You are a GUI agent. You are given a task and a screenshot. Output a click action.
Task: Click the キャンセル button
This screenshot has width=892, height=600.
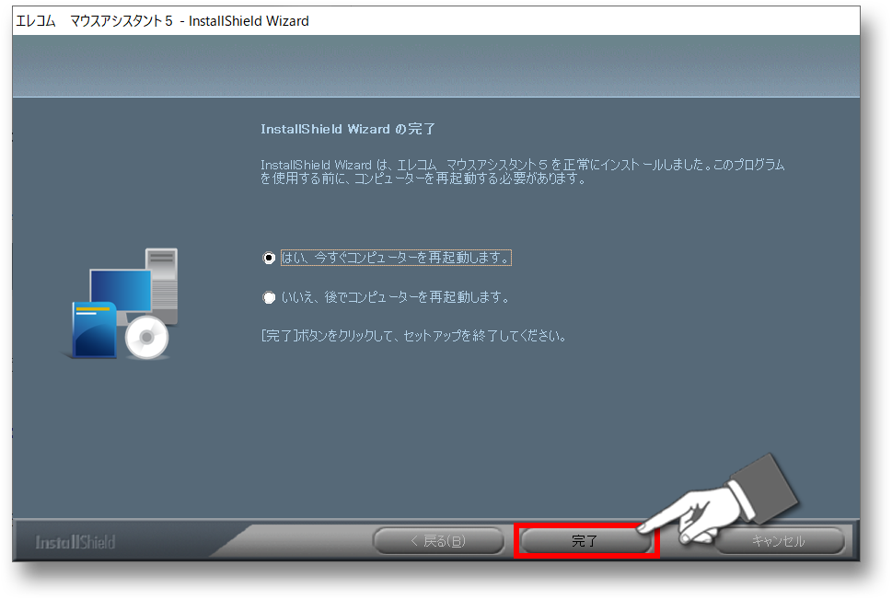click(779, 541)
